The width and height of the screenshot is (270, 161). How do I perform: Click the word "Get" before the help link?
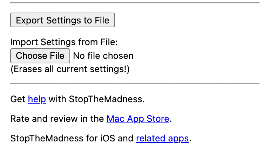pyautogui.click(x=18, y=99)
